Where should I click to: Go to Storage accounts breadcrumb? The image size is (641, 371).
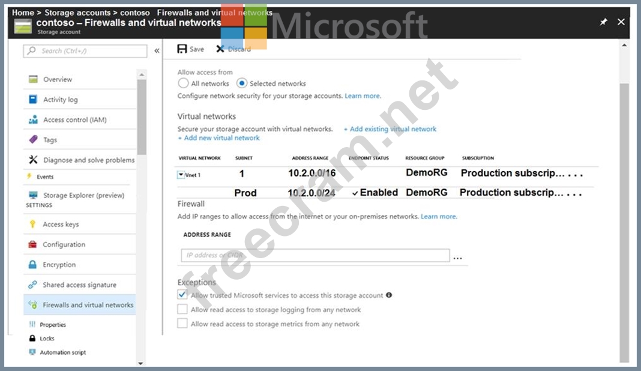77,13
